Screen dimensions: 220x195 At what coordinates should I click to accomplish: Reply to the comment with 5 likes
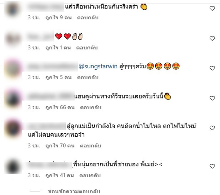coord(88,77)
